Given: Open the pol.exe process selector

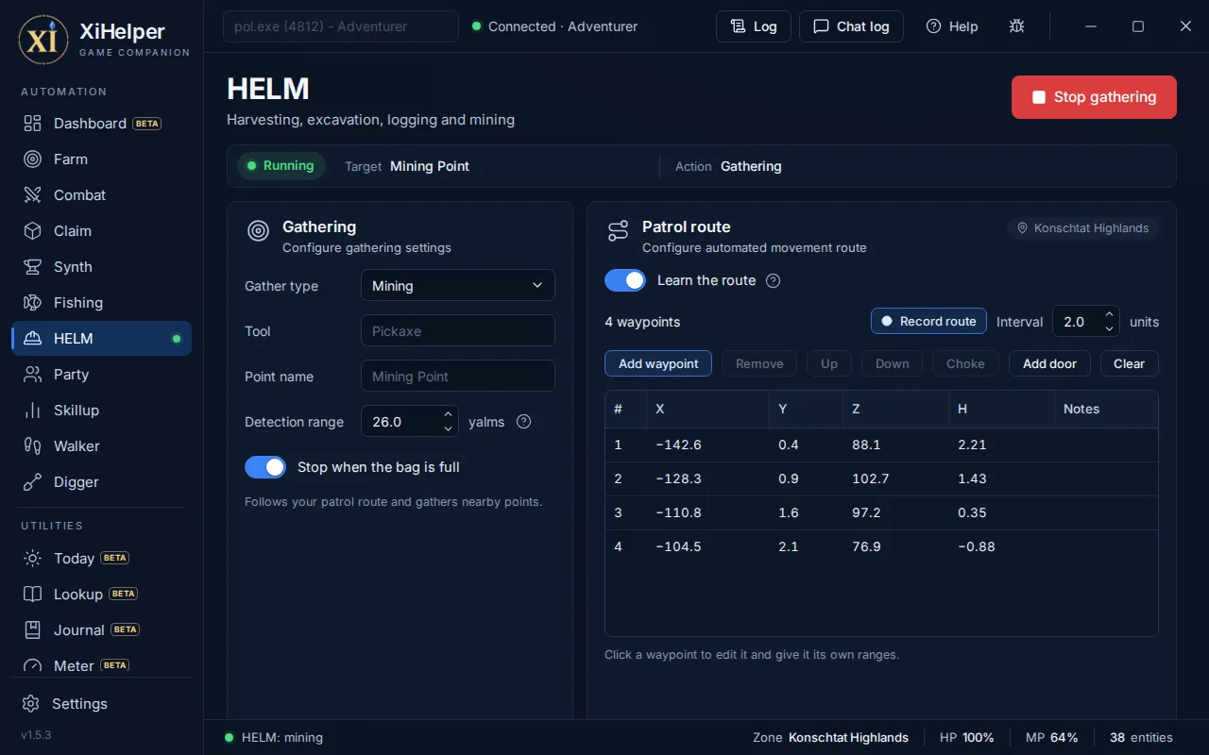Looking at the screenshot, I should [341, 26].
